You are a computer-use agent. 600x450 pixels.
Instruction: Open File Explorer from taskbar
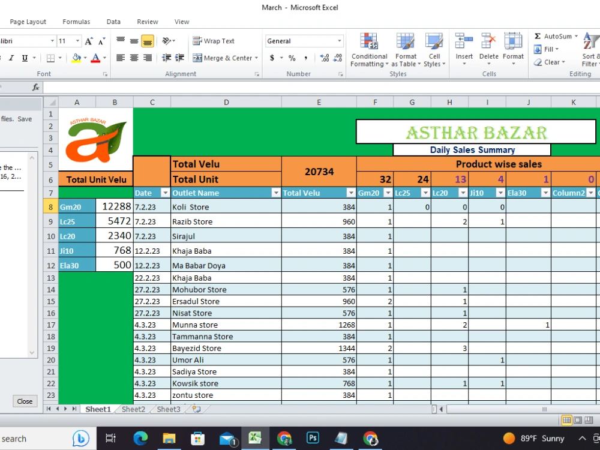click(x=169, y=438)
